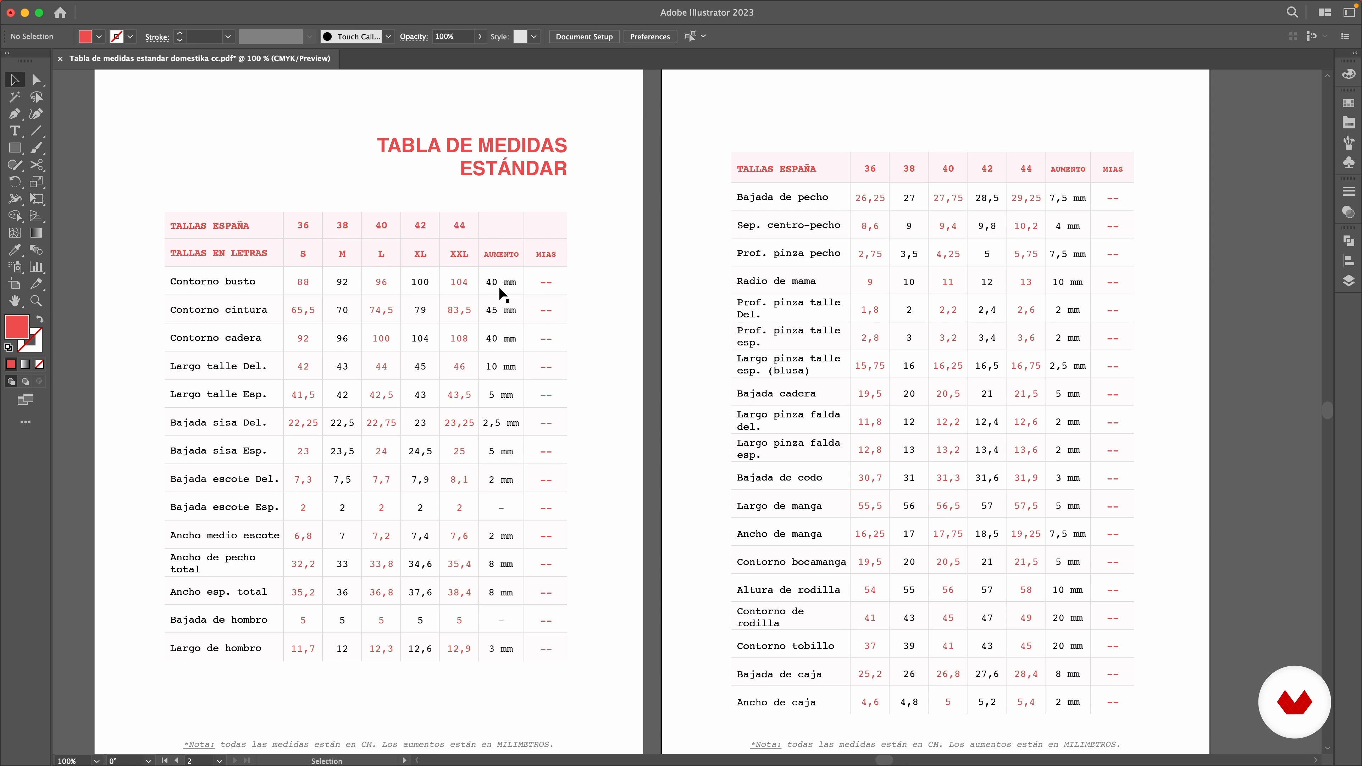Select the Curvature tool

[36, 113]
